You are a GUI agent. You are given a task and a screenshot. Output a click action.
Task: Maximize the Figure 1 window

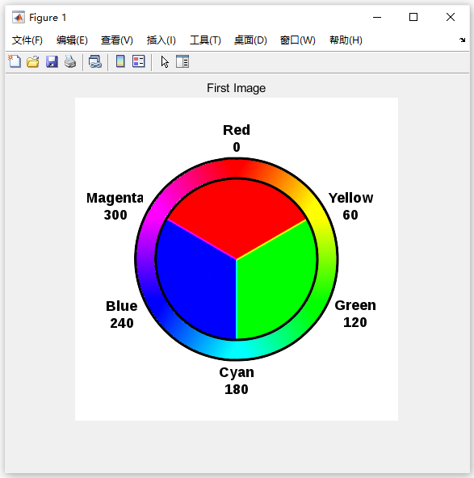pyautogui.click(x=413, y=18)
